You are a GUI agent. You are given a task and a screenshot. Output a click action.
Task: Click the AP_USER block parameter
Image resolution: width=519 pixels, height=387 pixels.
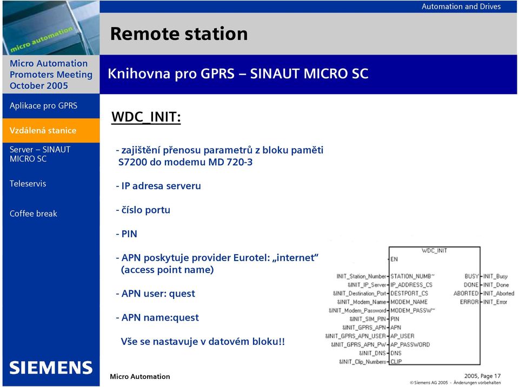click(x=402, y=336)
